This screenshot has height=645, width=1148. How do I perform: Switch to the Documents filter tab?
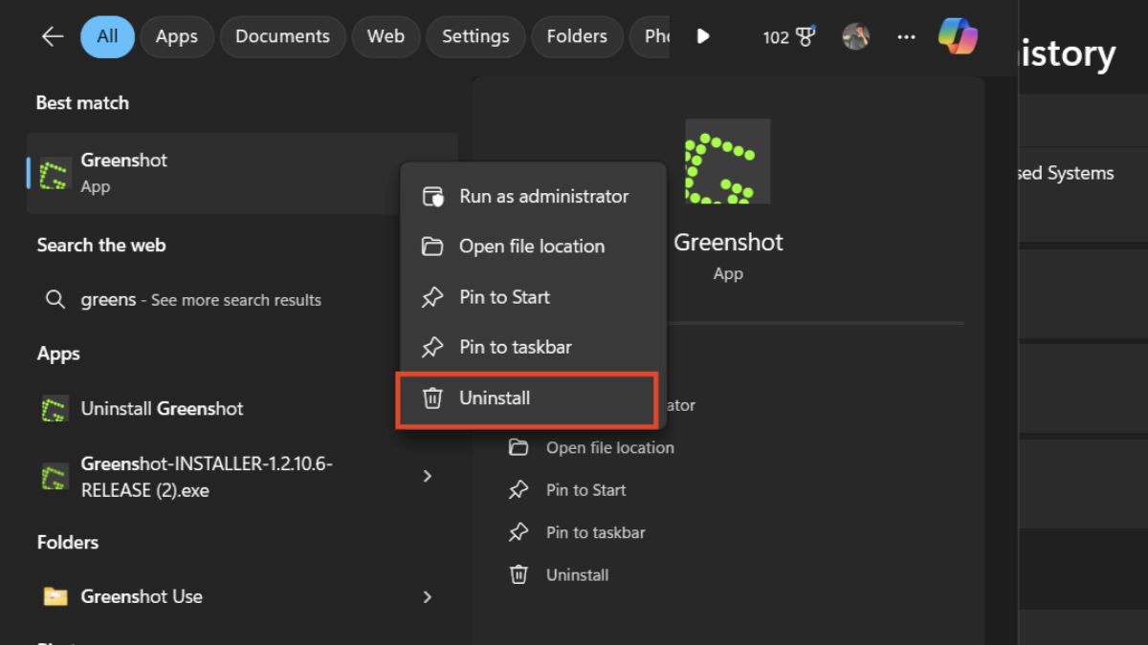[x=282, y=36]
